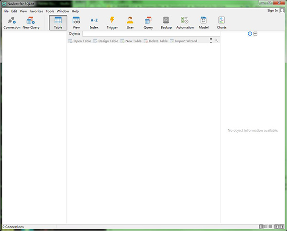This screenshot has width=287, height=231.
Task: Open the Model toolbar icon
Action: 204,23
